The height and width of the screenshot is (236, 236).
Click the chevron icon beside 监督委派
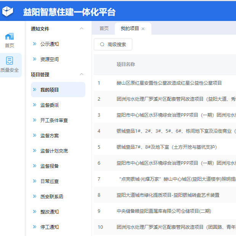click(x=35, y=105)
